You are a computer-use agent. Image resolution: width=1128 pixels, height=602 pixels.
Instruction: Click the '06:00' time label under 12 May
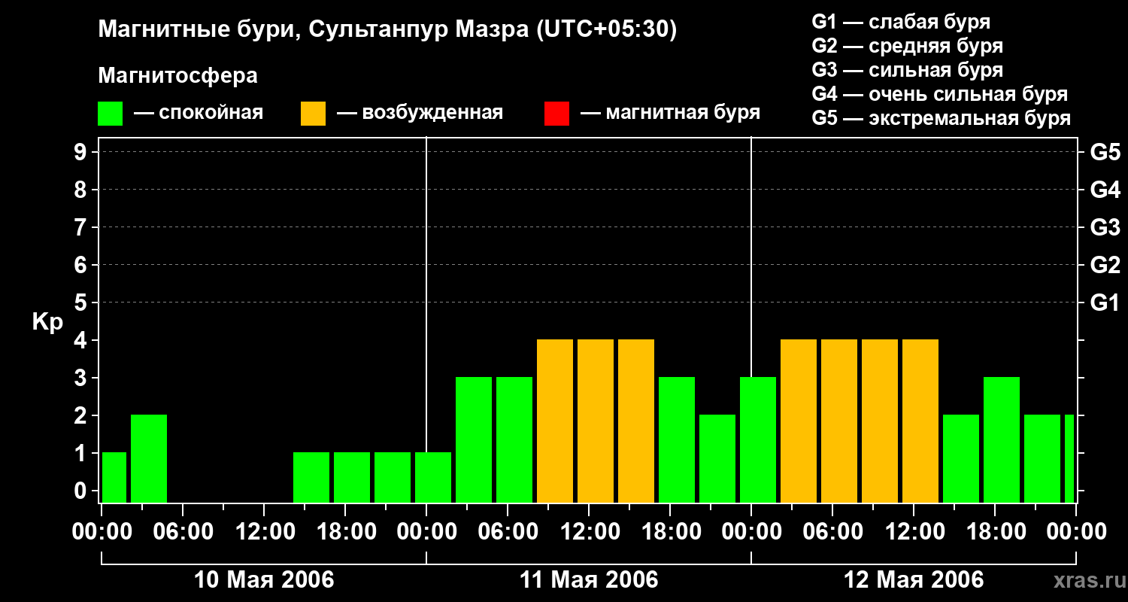point(832,532)
